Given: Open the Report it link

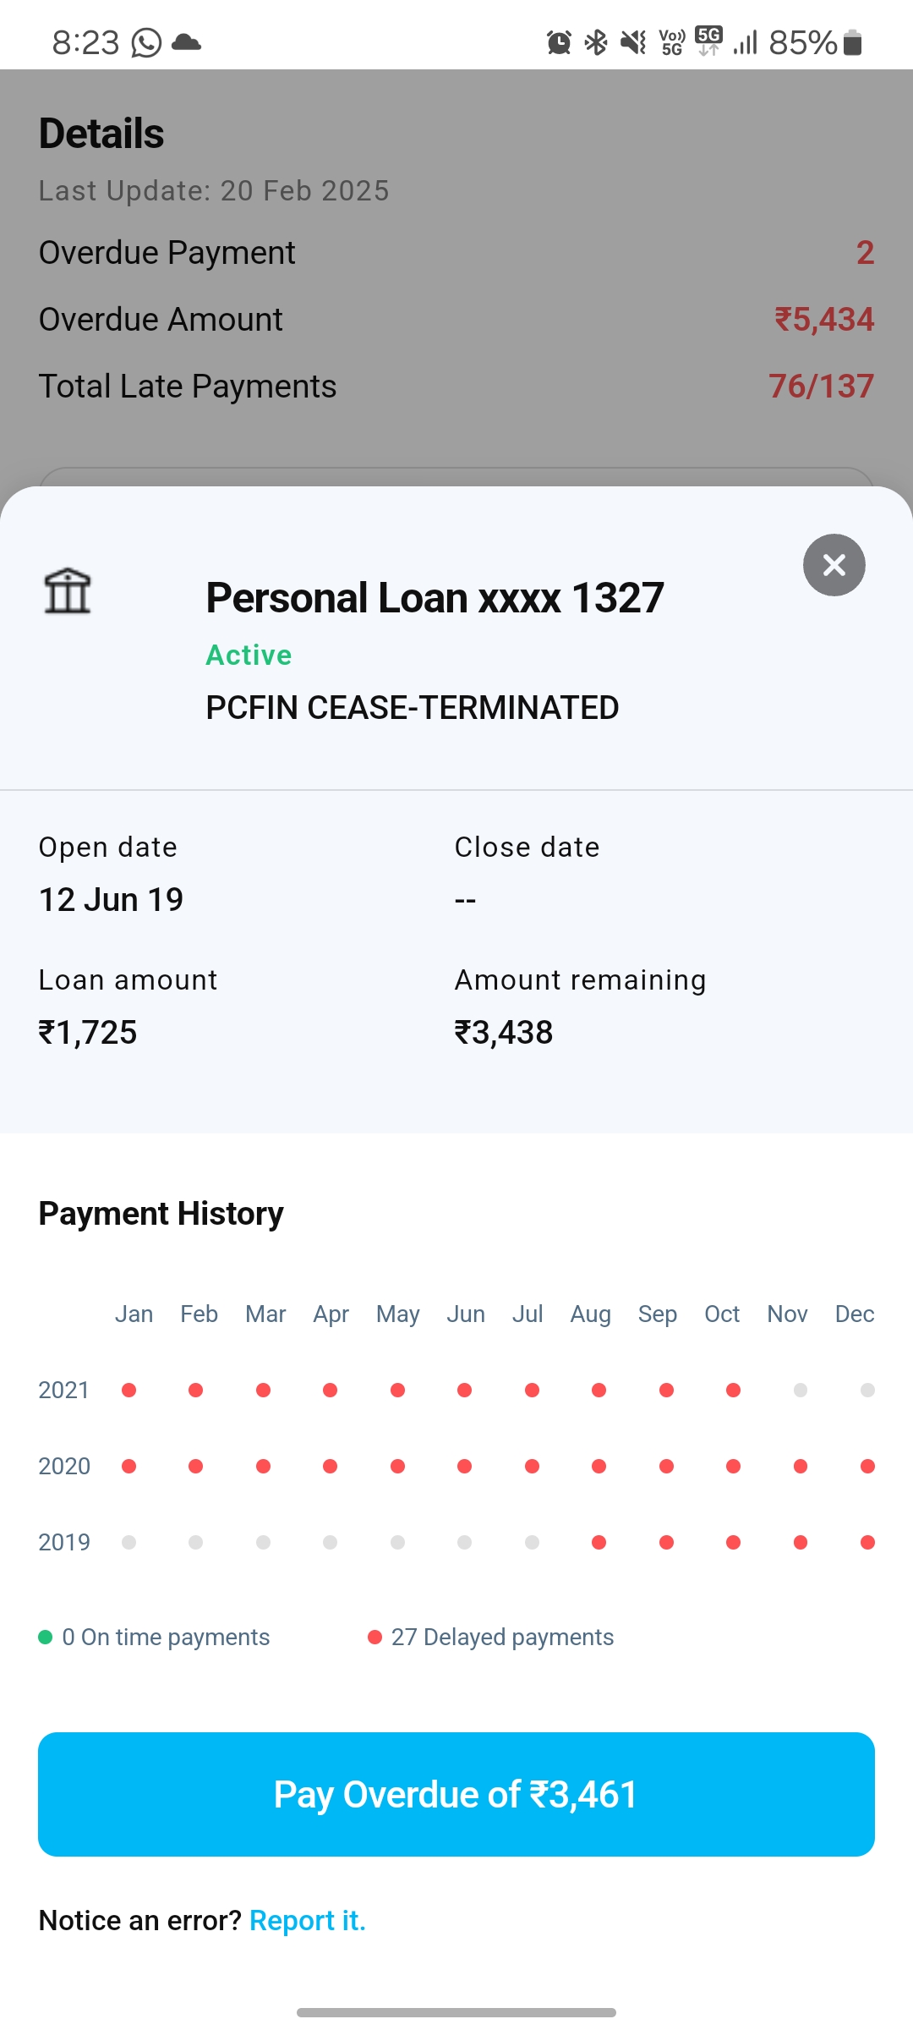Looking at the screenshot, I should pyautogui.click(x=308, y=1921).
